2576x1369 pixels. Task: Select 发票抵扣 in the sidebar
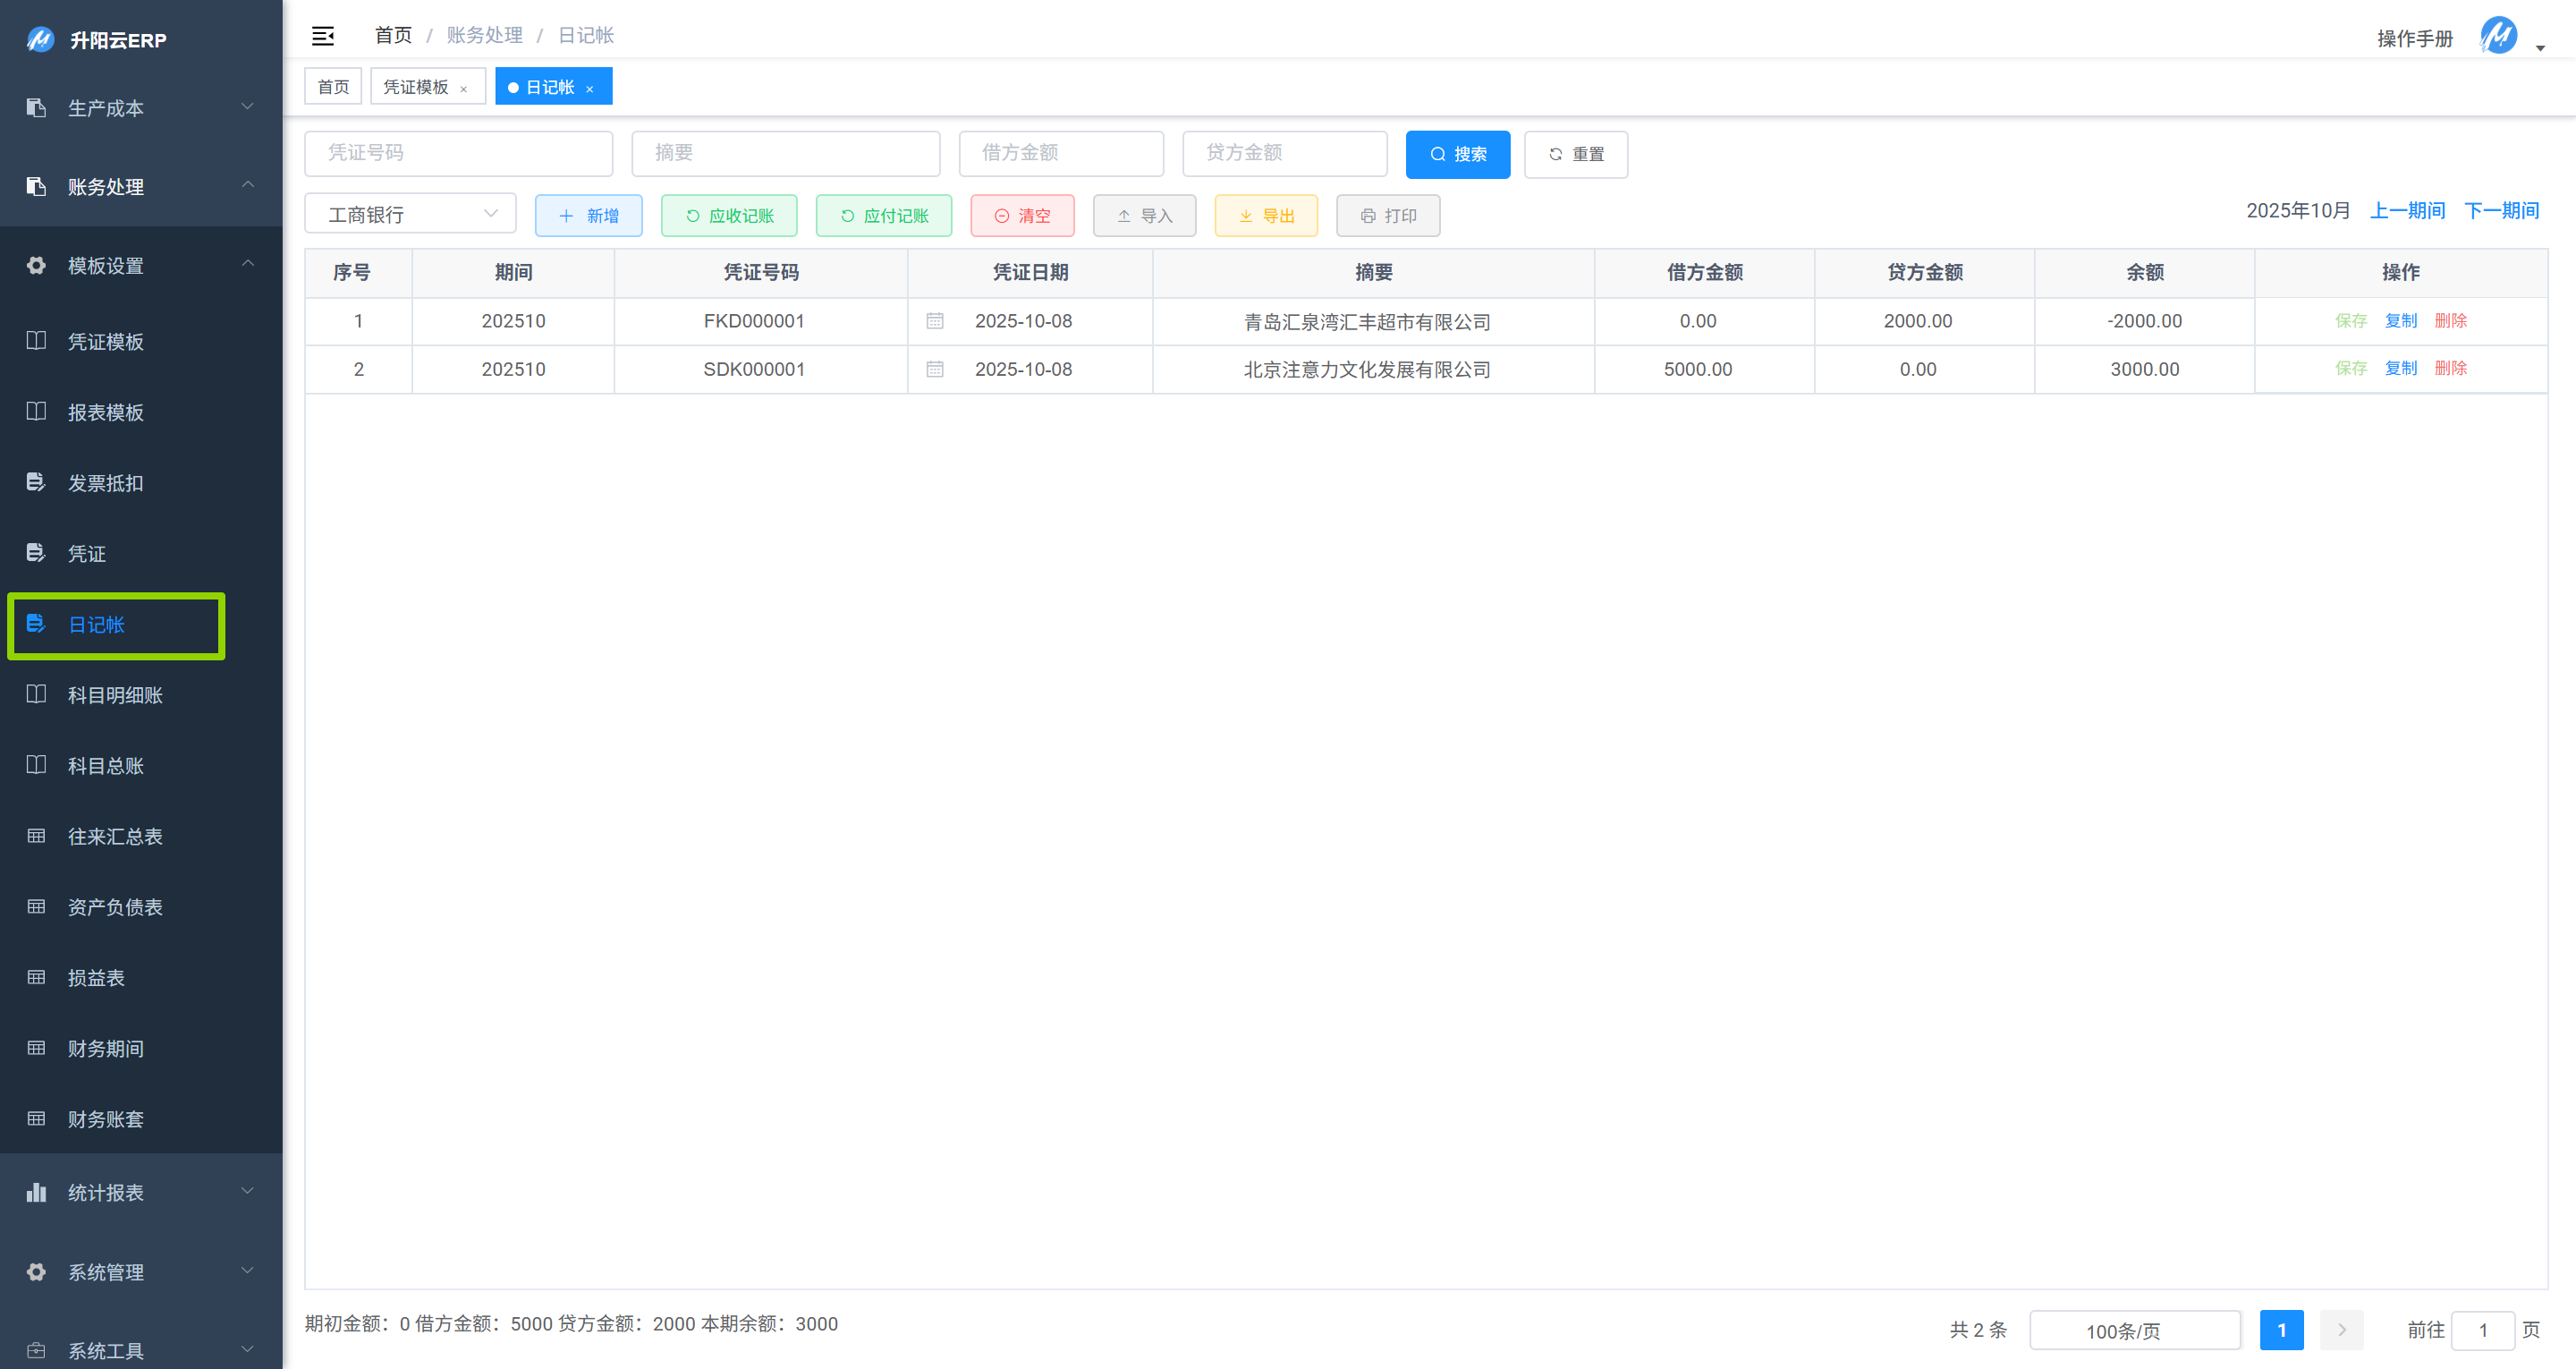point(107,482)
